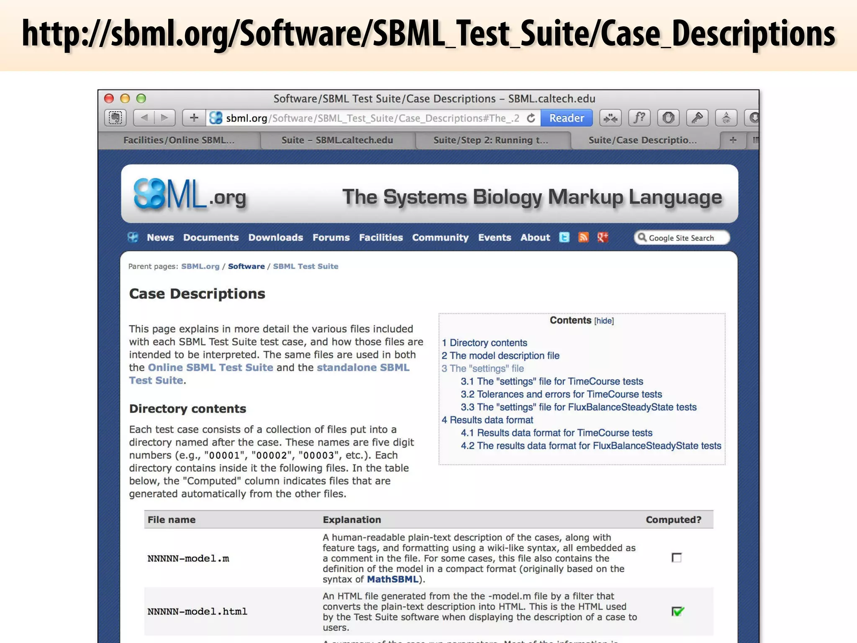Click the sparkle extension icon after Reader

point(611,118)
